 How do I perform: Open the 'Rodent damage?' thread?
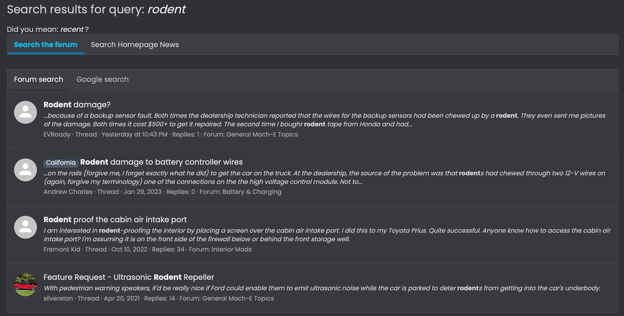coord(77,104)
